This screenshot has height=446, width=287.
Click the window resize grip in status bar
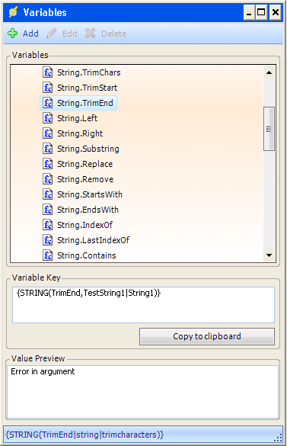click(x=279, y=438)
